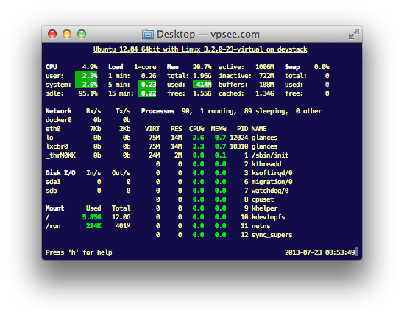Click the '89 sleeping' process count
404x318 pixels.
coord(266,111)
